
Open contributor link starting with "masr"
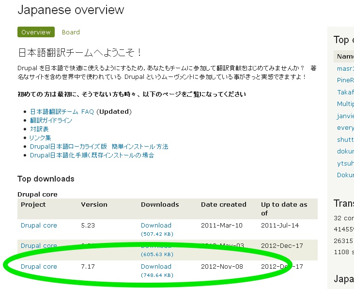point(345,68)
